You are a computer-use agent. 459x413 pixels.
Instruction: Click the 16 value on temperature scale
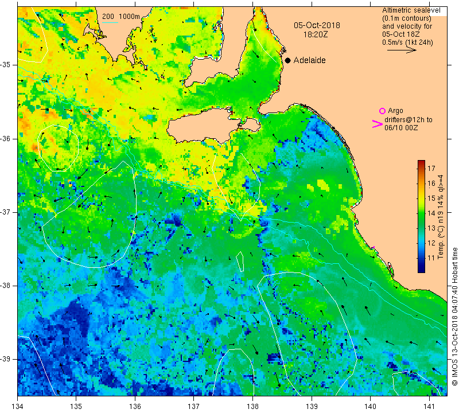pos(431,183)
